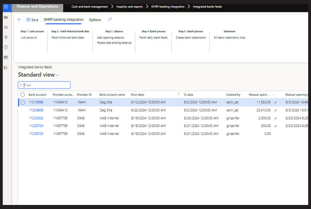Toggle checkmark for 11,550.00 row
Viewport: 311px width, 209px height.
click(275, 102)
